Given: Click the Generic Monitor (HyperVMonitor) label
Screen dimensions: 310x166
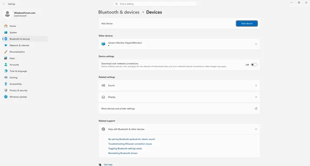Looking at the screenshot, I should coord(125,43).
